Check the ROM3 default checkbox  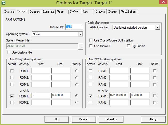[12, 84]
